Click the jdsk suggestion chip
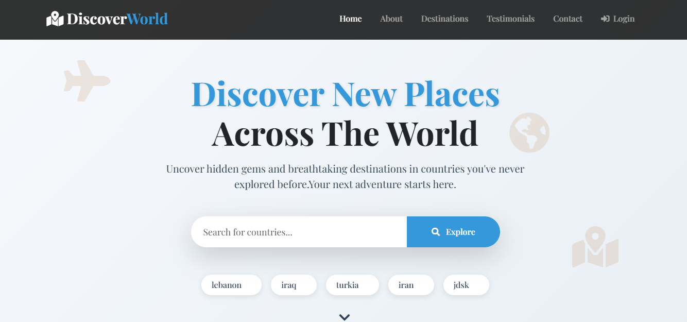The height and width of the screenshot is (322, 687). (x=466, y=284)
